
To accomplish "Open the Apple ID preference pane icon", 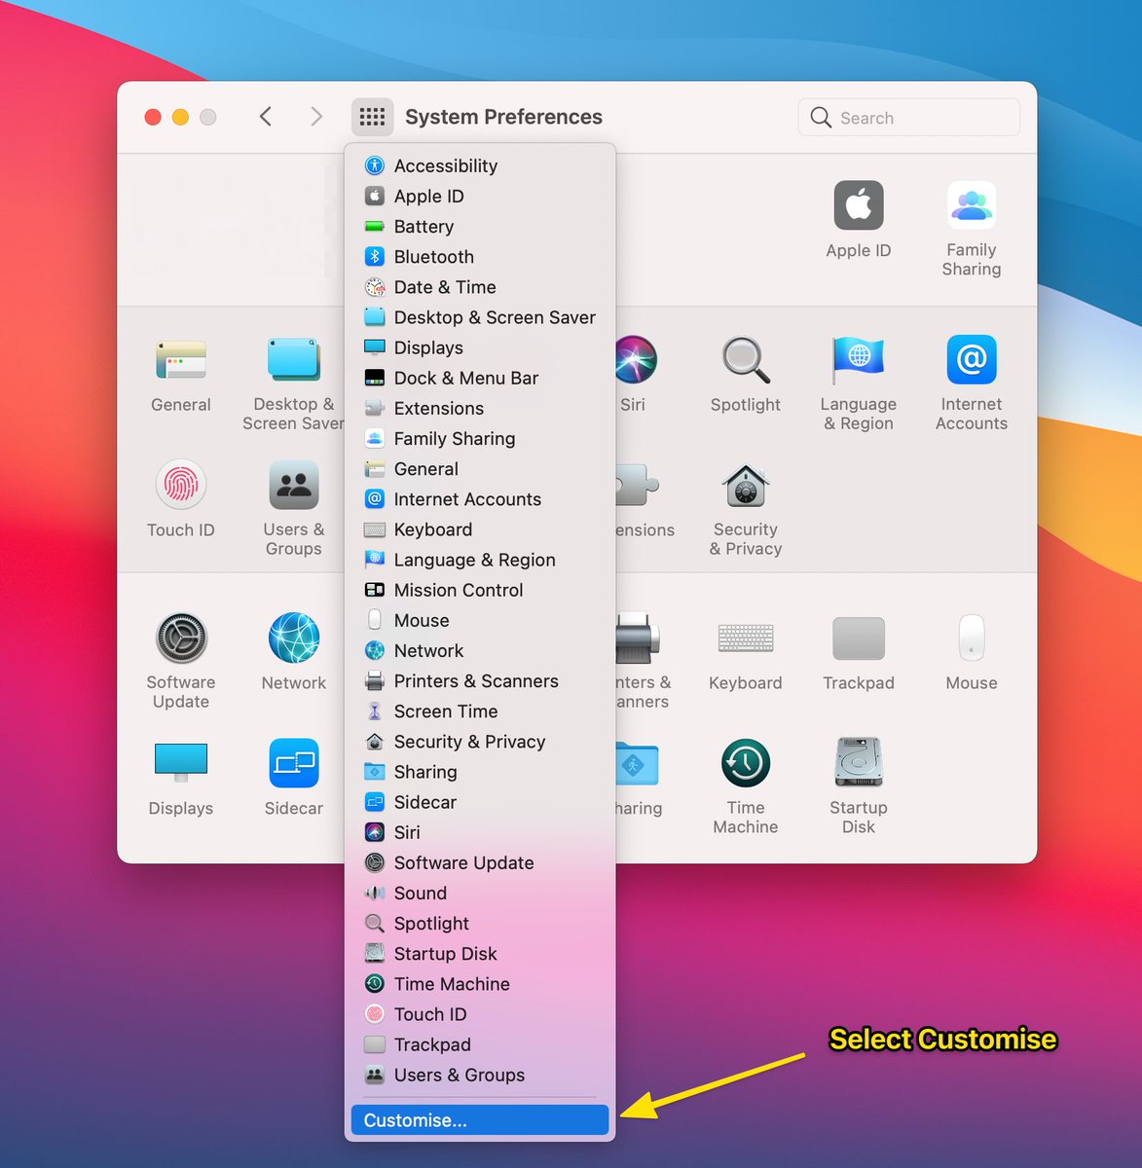I will pyautogui.click(x=859, y=206).
